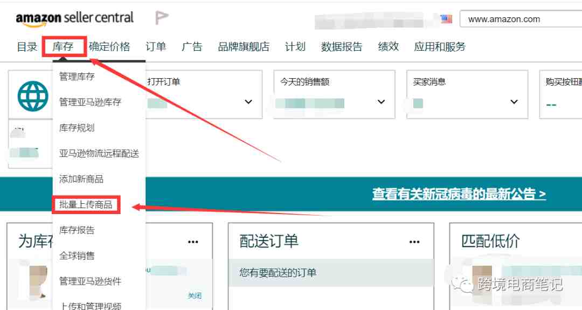Select 管理库存 from the dropdown
This screenshot has width=582, height=310.
coord(77,77)
